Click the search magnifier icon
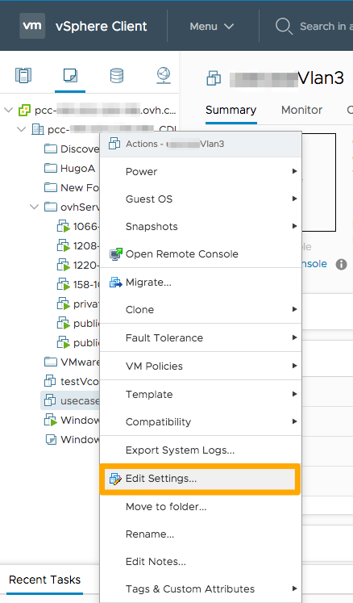Image resolution: width=353 pixels, height=603 pixels. pyautogui.click(x=284, y=26)
